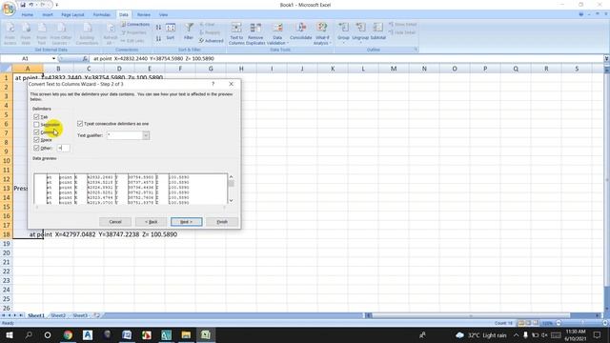The height and width of the screenshot is (343, 610).
Task: Select row header 20
Action: [x=7, y=252]
